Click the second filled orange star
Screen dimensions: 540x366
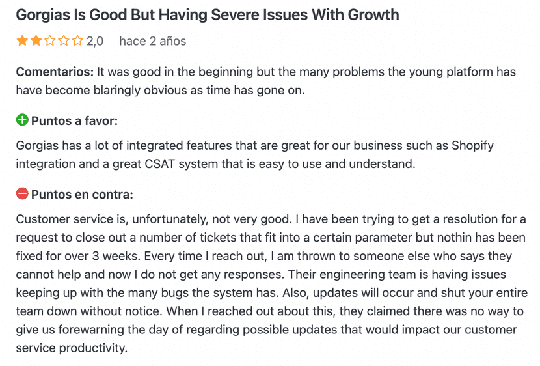coord(36,41)
